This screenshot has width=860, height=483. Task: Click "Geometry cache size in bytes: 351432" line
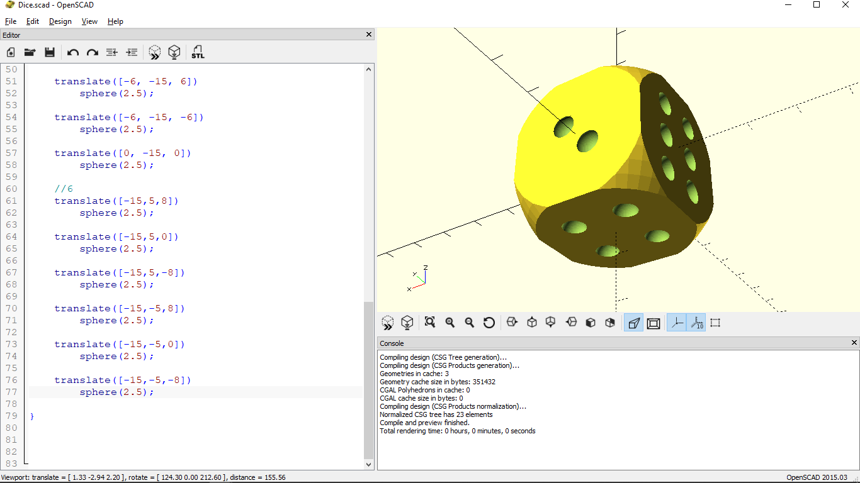coord(438,382)
